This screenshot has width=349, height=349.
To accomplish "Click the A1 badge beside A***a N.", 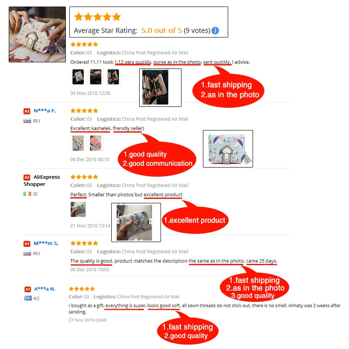I will click(x=27, y=289).
